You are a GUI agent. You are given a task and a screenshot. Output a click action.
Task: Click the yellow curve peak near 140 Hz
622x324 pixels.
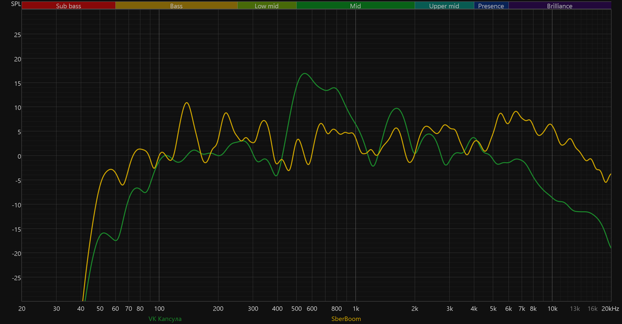[186, 103]
